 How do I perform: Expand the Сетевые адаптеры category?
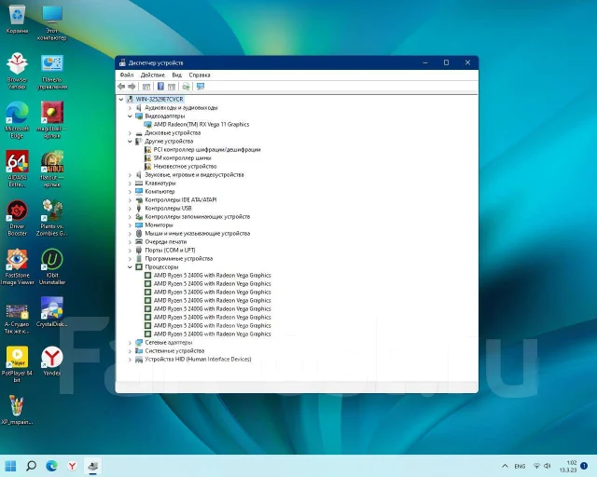pos(130,343)
